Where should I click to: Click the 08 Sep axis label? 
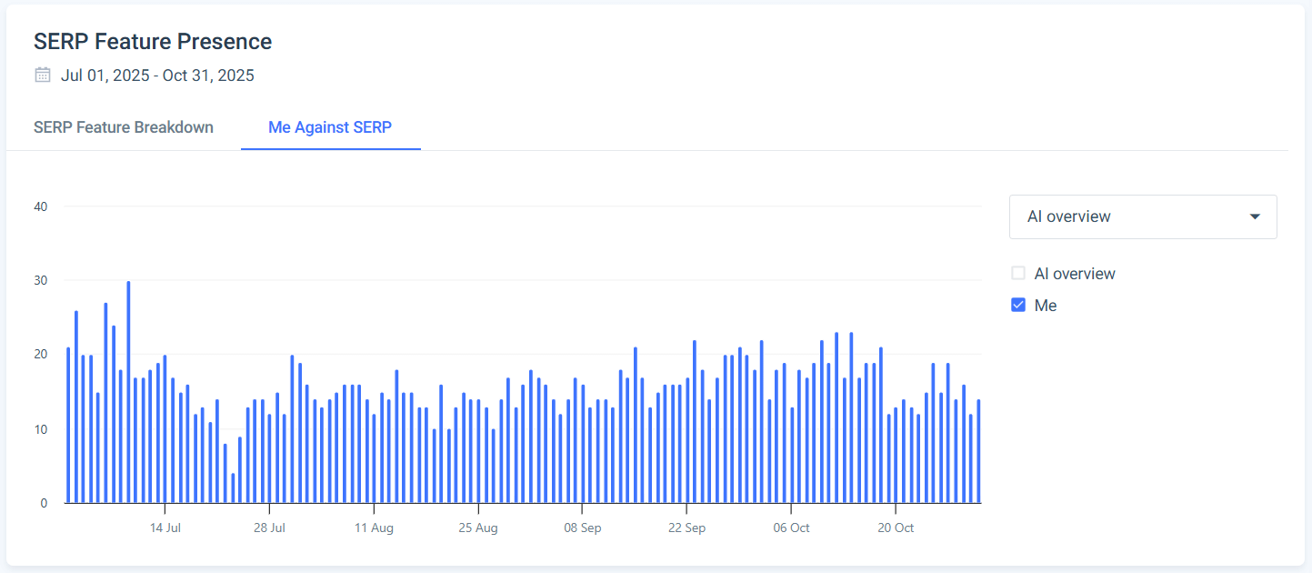[583, 528]
